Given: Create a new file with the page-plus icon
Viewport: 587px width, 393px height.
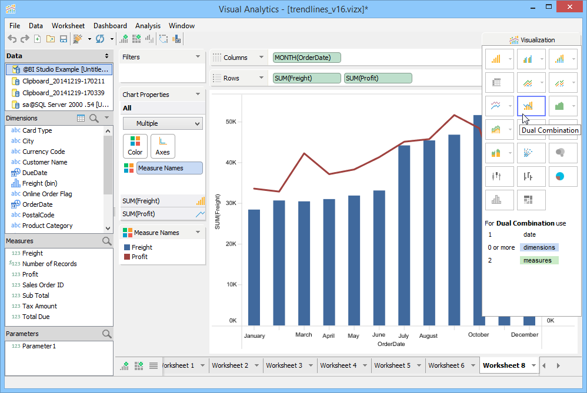Looking at the screenshot, I should click(x=38, y=39).
